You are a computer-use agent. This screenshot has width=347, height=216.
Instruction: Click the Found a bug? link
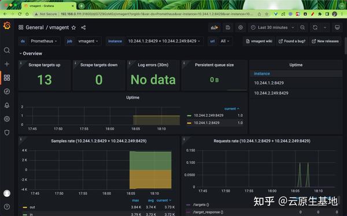pos(292,42)
